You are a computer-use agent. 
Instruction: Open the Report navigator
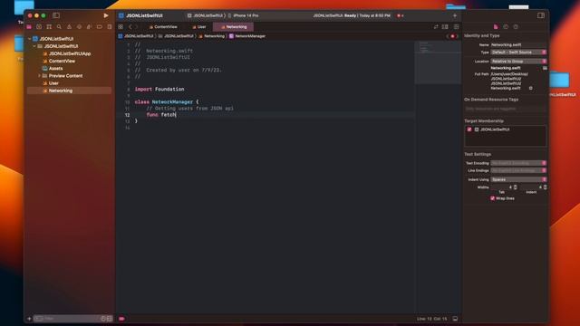110,27
